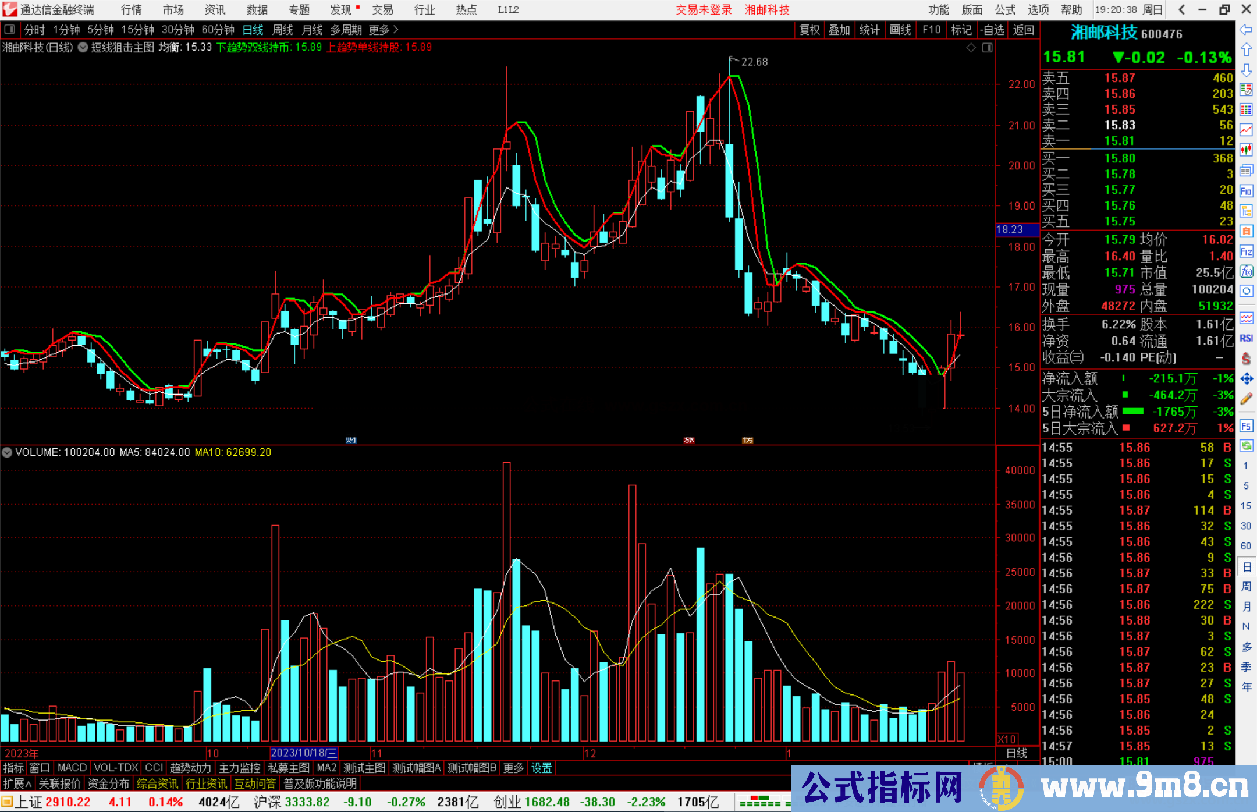Click the RSI indicator sidebar icon
The image size is (1257, 812).
click(1246, 338)
